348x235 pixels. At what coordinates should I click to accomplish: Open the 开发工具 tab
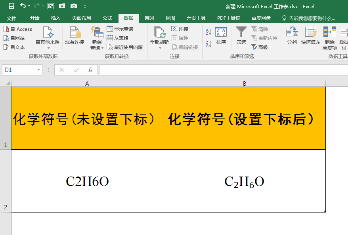point(196,18)
